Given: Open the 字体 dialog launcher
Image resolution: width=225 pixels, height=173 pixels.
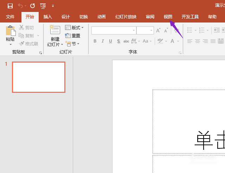Looking at the screenshot, I should pyautogui.click(x=180, y=53).
